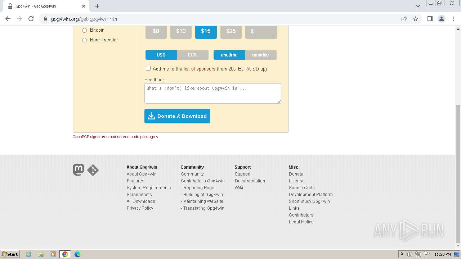The height and width of the screenshot is (259, 461).
Task: Bookmark this page with the star icon
Action: pos(416,19)
